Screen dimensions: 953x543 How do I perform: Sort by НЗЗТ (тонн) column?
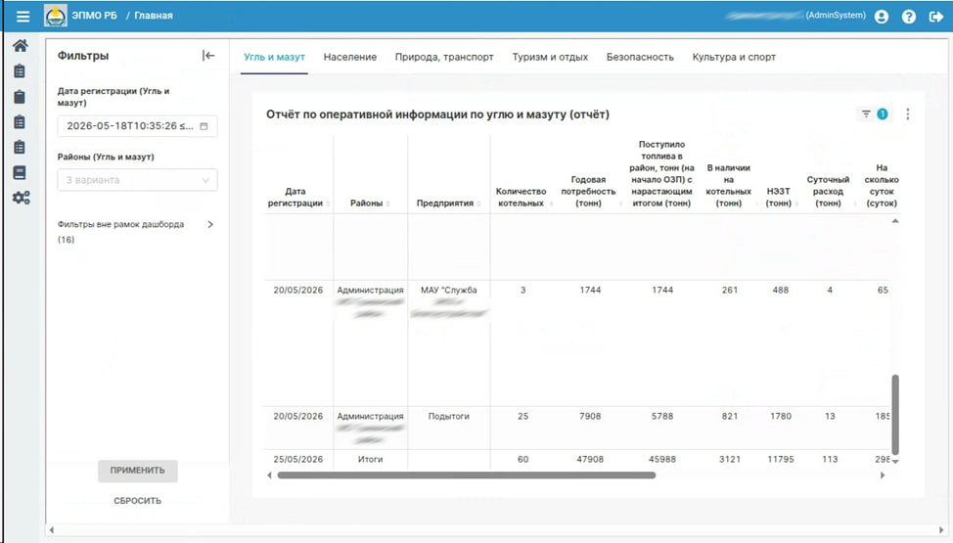tap(796, 204)
